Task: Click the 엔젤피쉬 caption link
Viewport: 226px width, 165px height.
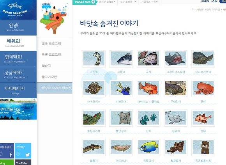Action: click(148, 161)
